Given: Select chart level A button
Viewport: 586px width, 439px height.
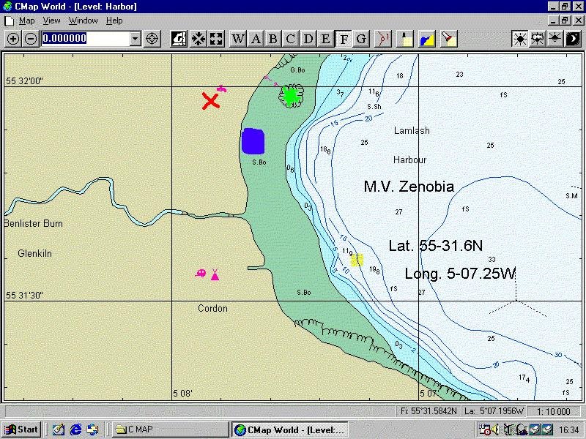Looking at the screenshot, I should coord(256,39).
